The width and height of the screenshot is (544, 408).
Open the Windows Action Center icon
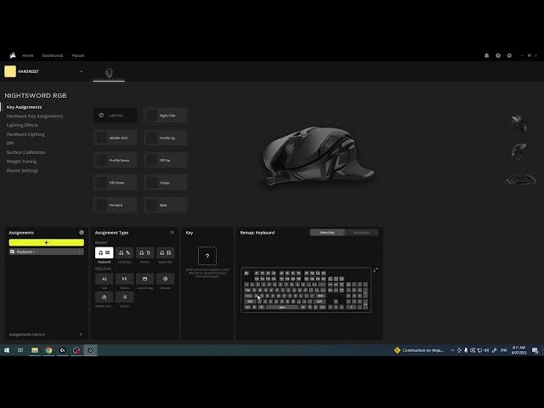[x=535, y=350]
